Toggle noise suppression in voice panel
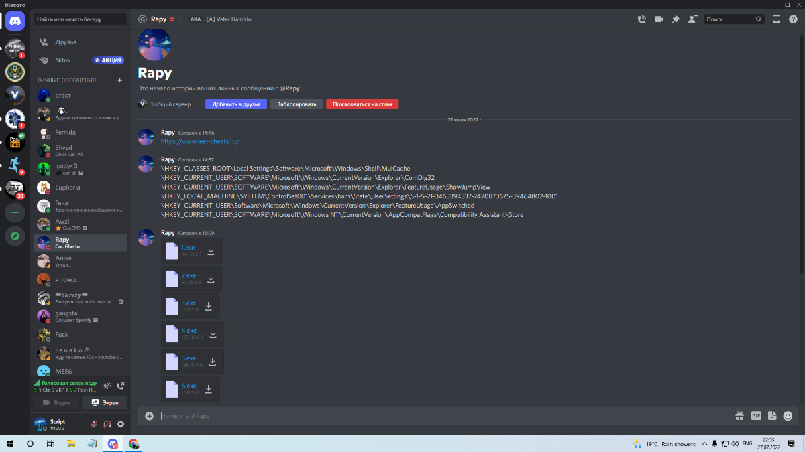 pyautogui.click(x=107, y=386)
